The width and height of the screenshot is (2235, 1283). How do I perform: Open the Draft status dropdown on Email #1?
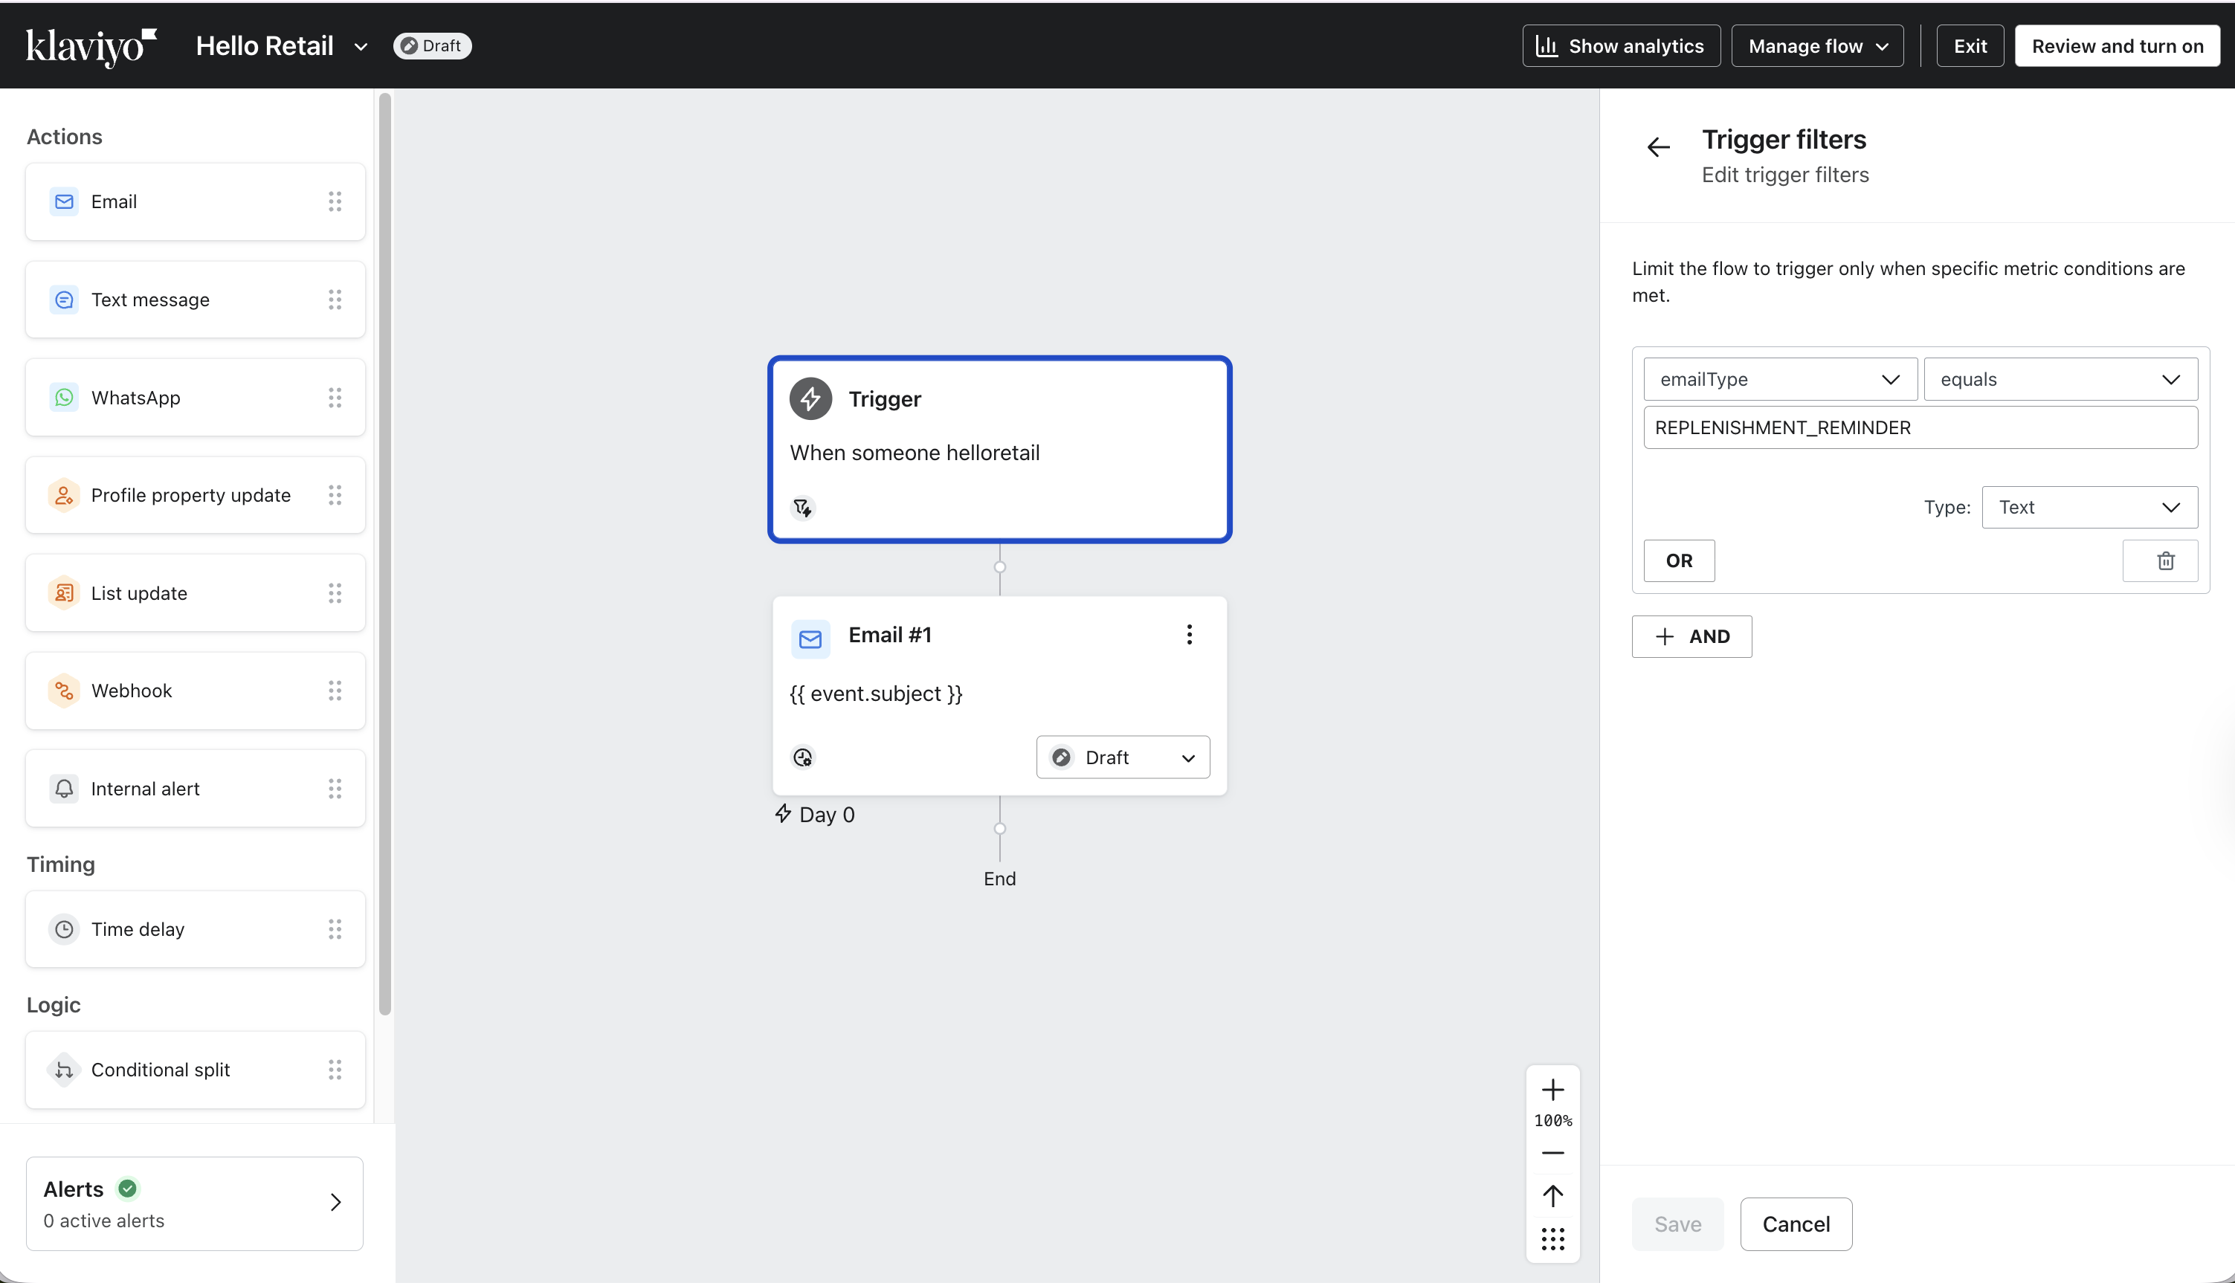point(1123,756)
